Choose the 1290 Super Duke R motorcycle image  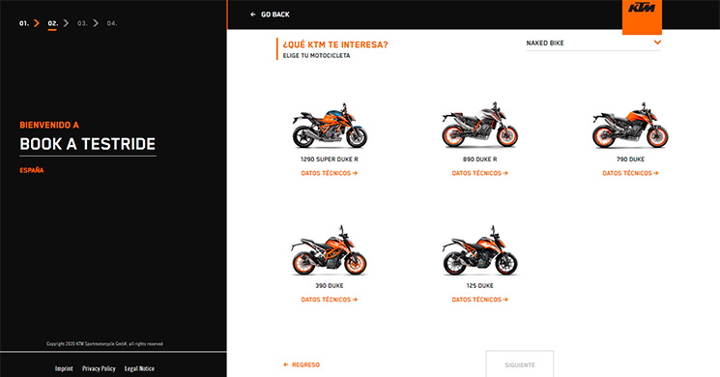point(330,125)
